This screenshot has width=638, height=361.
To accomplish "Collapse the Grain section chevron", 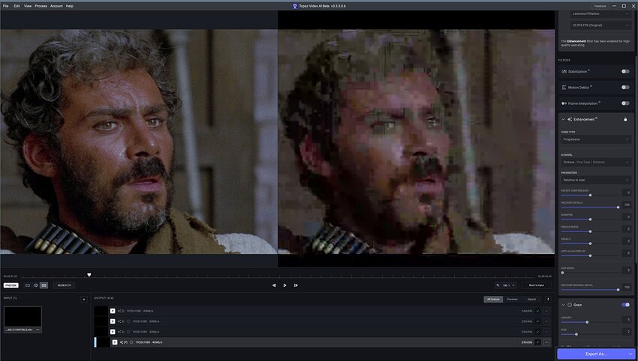I will pyautogui.click(x=563, y=305).
